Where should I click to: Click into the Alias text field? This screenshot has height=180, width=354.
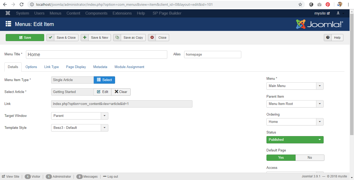212,55
